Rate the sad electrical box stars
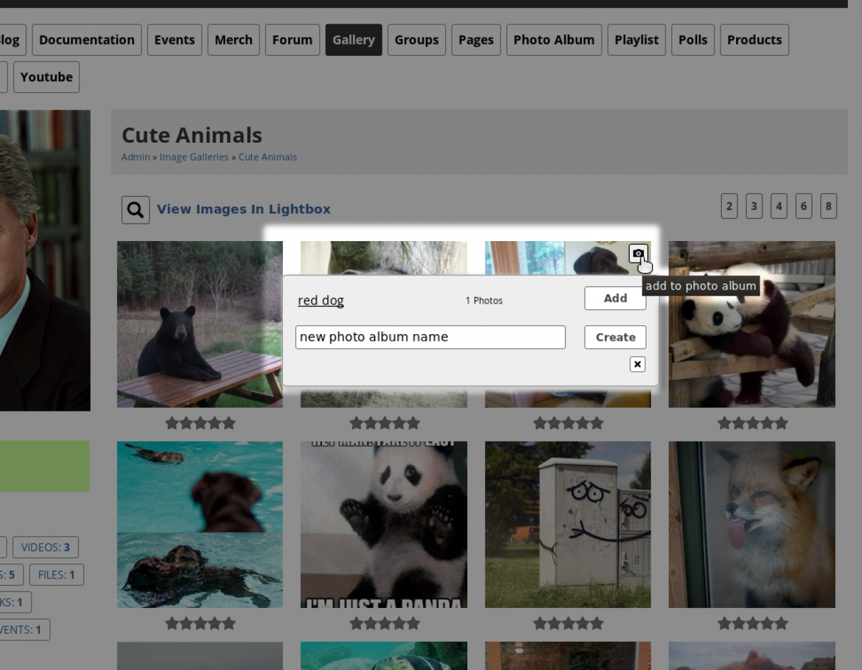Viewport: 862px width, 670px height. [568, 624]
